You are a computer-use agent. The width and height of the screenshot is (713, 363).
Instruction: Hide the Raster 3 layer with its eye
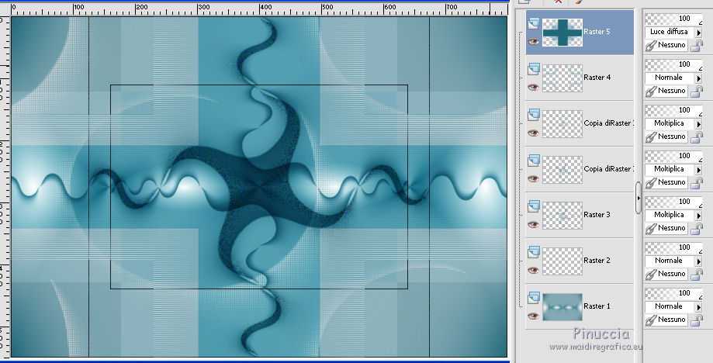[533, 224]
